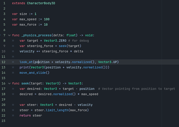
Task: Click the CharacterBody3D class name
Action: click(41, 3)
